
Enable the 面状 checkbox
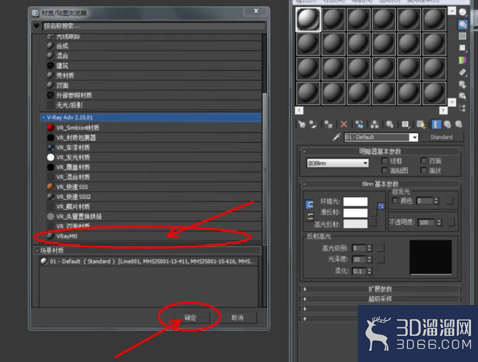coord(423,170)
